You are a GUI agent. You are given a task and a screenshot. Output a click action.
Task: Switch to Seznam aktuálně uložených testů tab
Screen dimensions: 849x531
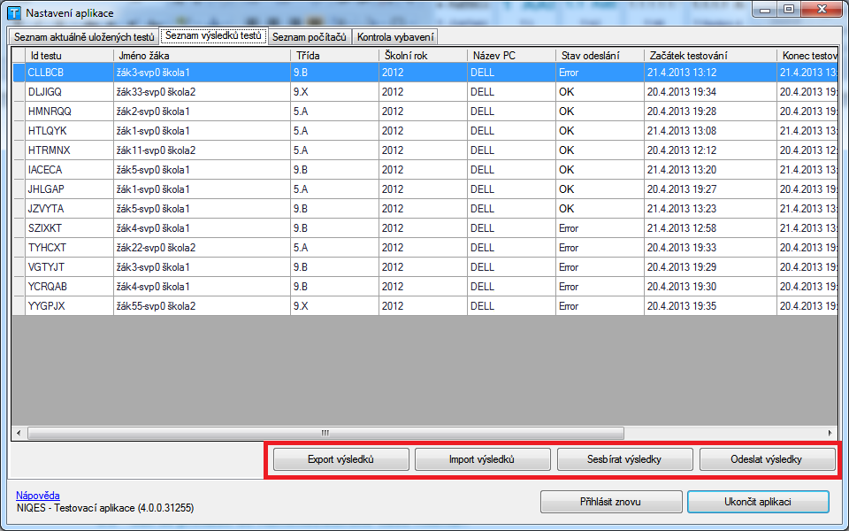click(x=84, y=37)
